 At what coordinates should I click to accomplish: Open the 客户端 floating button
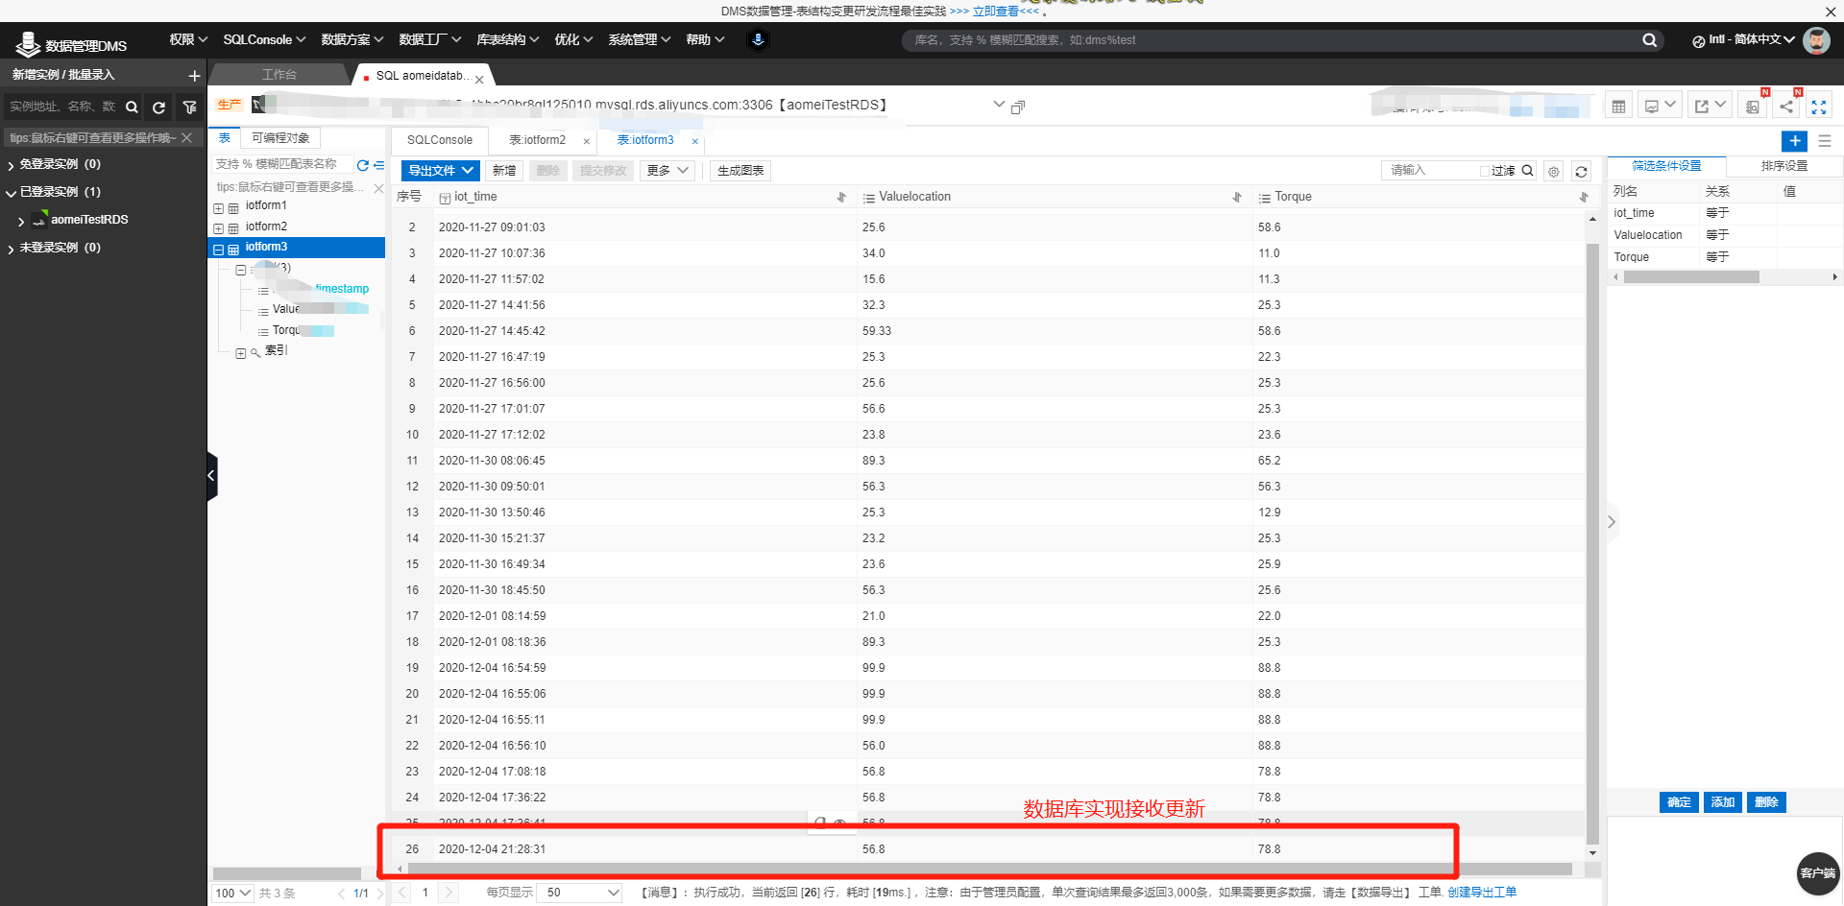click(x=1817, y=873)
